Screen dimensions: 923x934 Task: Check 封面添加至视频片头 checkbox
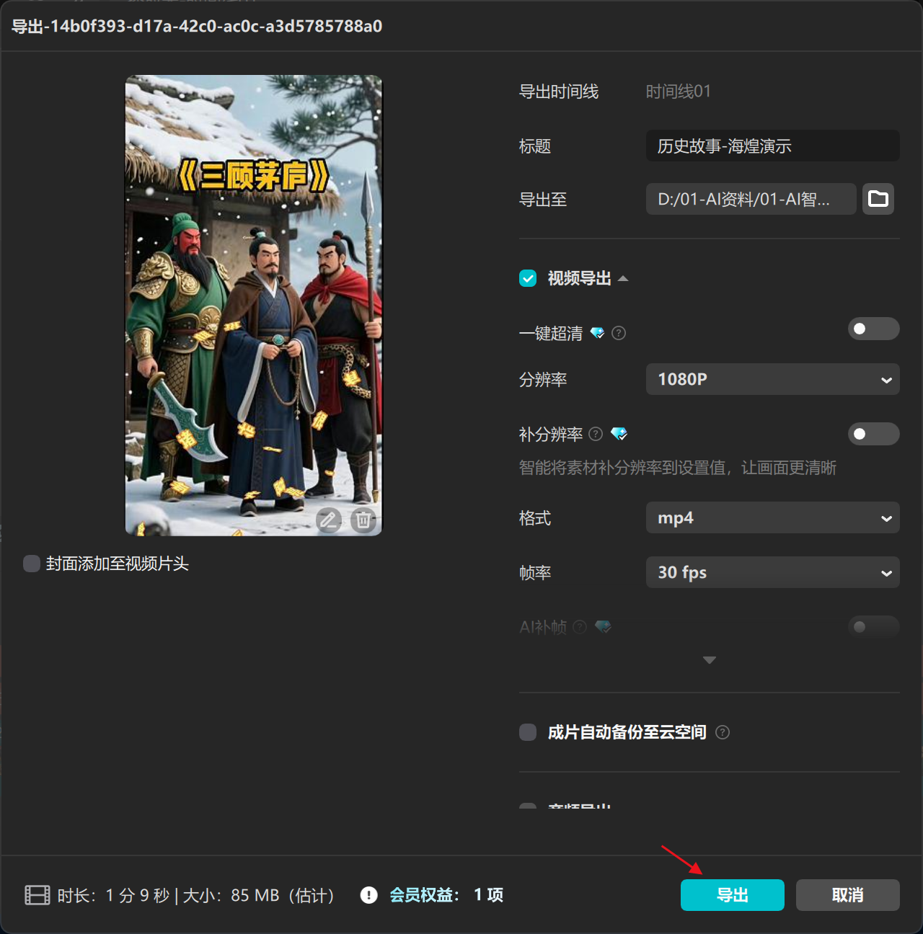pos(31,564)
